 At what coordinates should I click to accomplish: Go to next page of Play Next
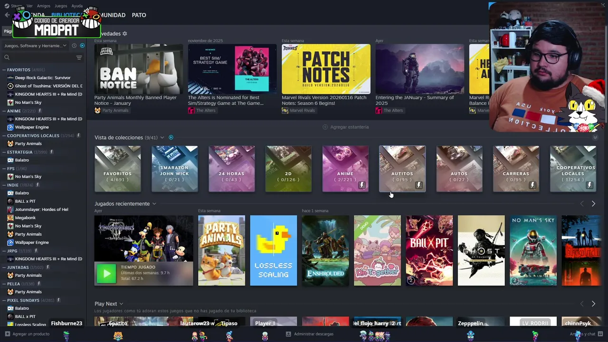(593, 304)
